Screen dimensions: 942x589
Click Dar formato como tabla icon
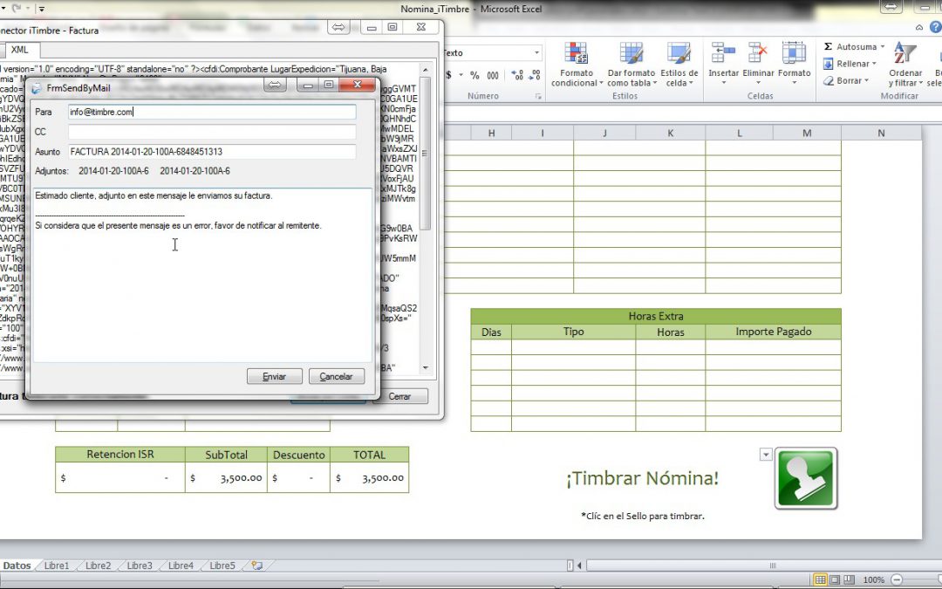tap(631, 65)
